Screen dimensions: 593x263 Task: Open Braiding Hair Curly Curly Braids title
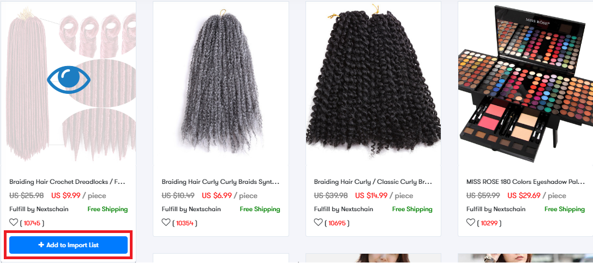220,182
